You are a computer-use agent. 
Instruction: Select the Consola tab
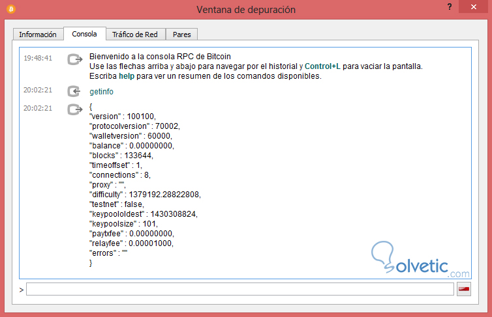point(84,33)
